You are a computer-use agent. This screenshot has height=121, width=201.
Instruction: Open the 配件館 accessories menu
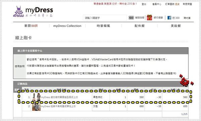point(140,26)
